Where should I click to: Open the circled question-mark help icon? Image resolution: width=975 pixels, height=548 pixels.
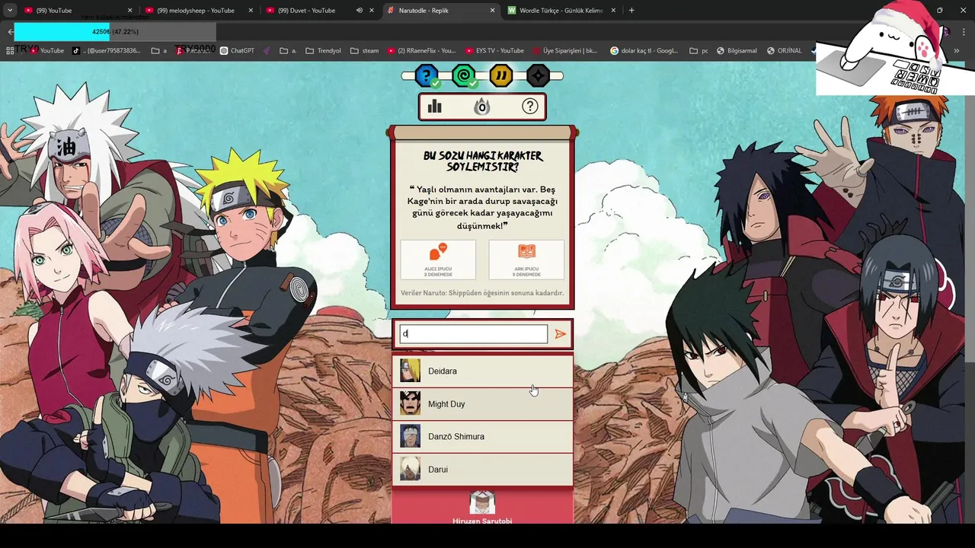tap(530, 107)
